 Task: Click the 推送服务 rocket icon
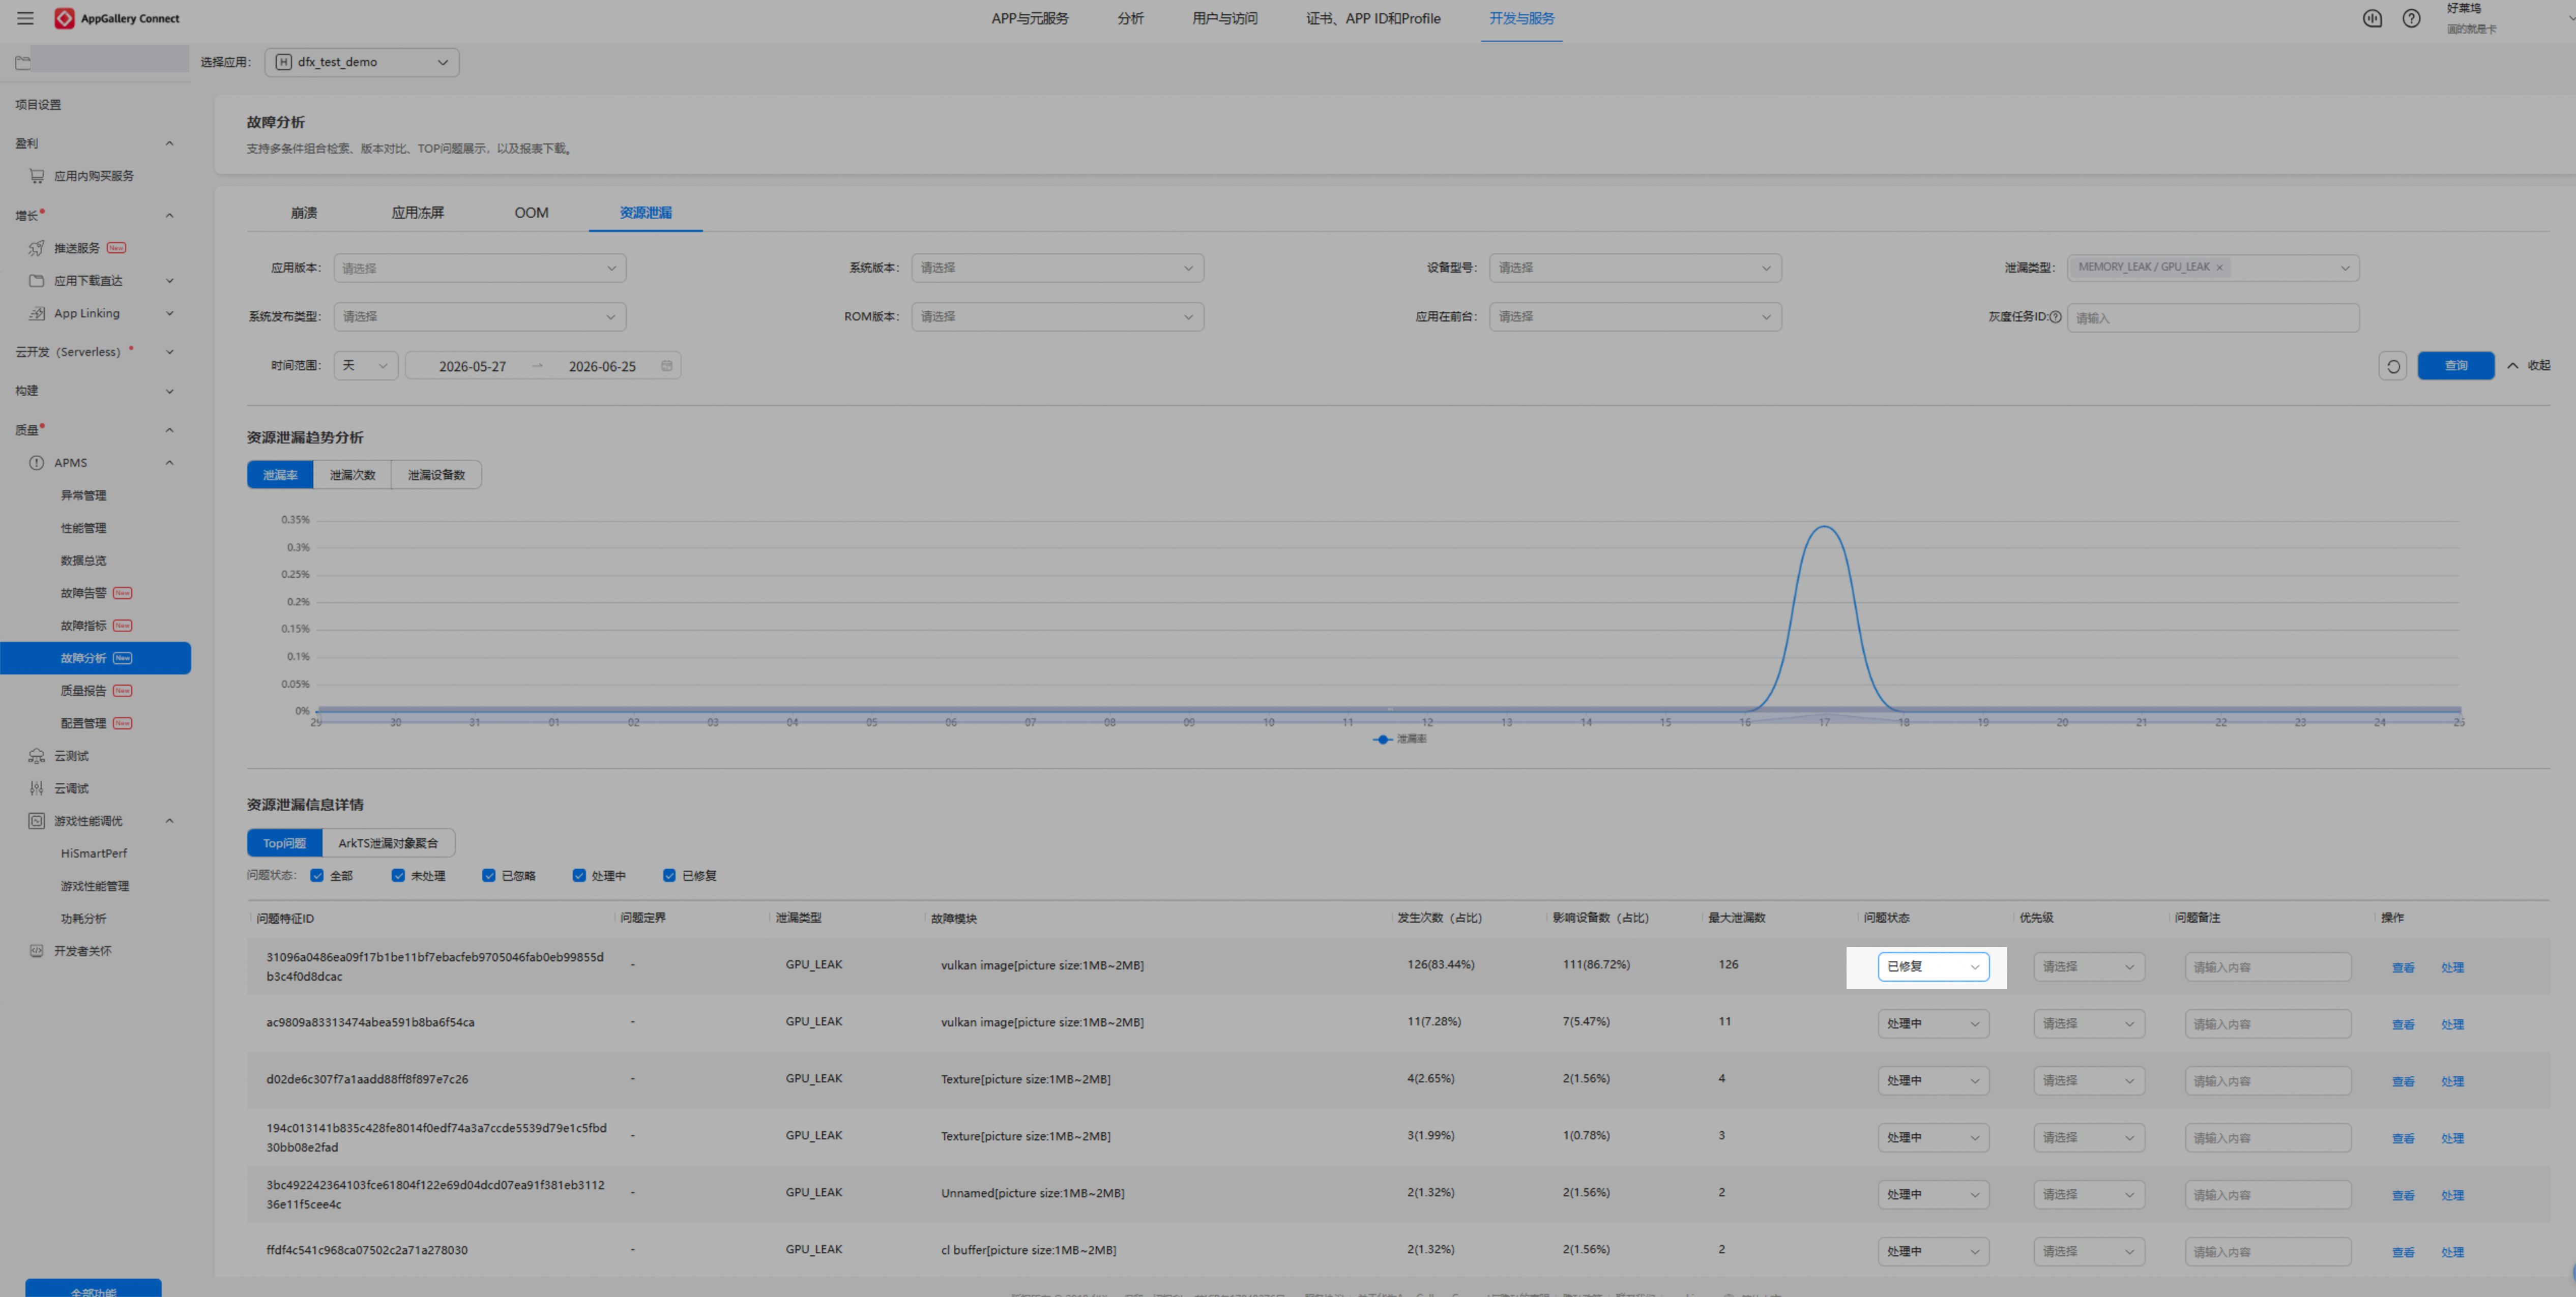(36, 248)
